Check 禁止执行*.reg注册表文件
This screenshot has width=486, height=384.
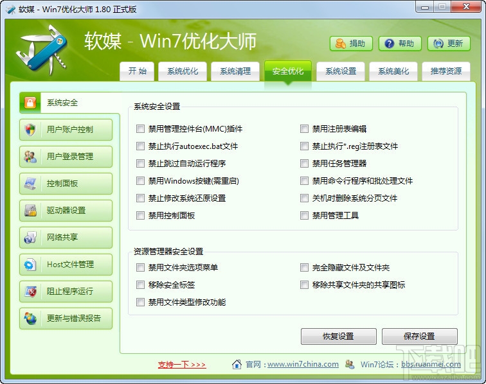click(304, 146)
